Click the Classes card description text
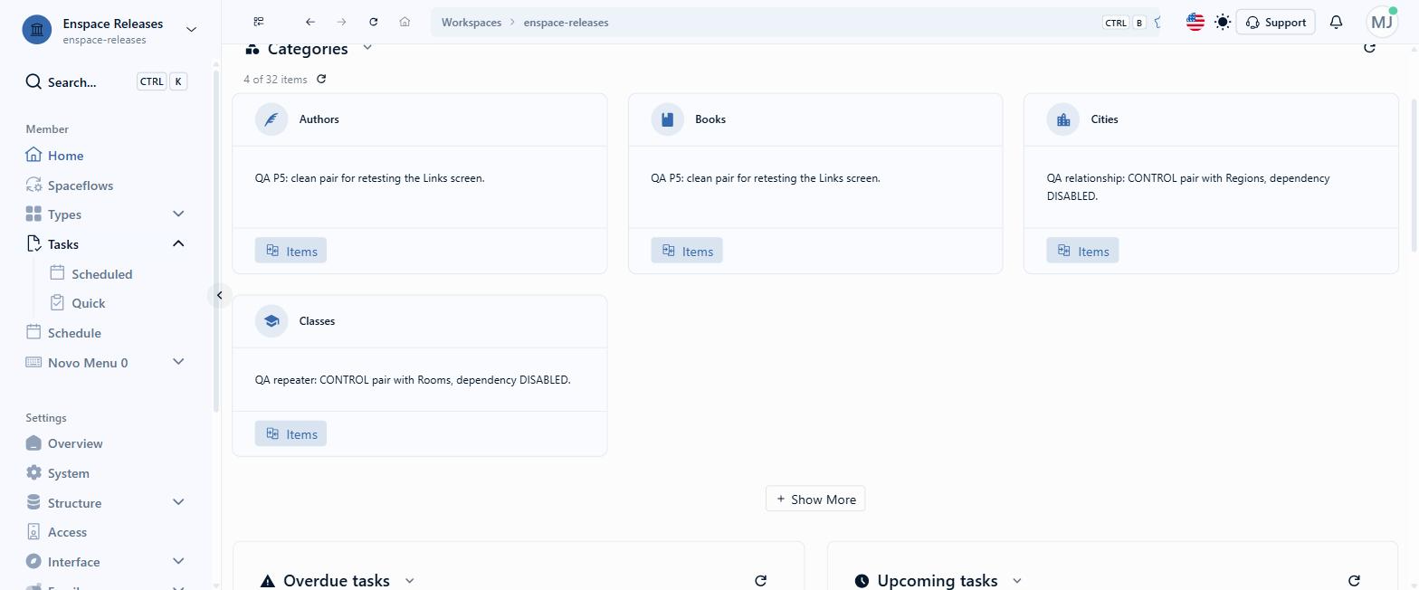 click(413, 380)
